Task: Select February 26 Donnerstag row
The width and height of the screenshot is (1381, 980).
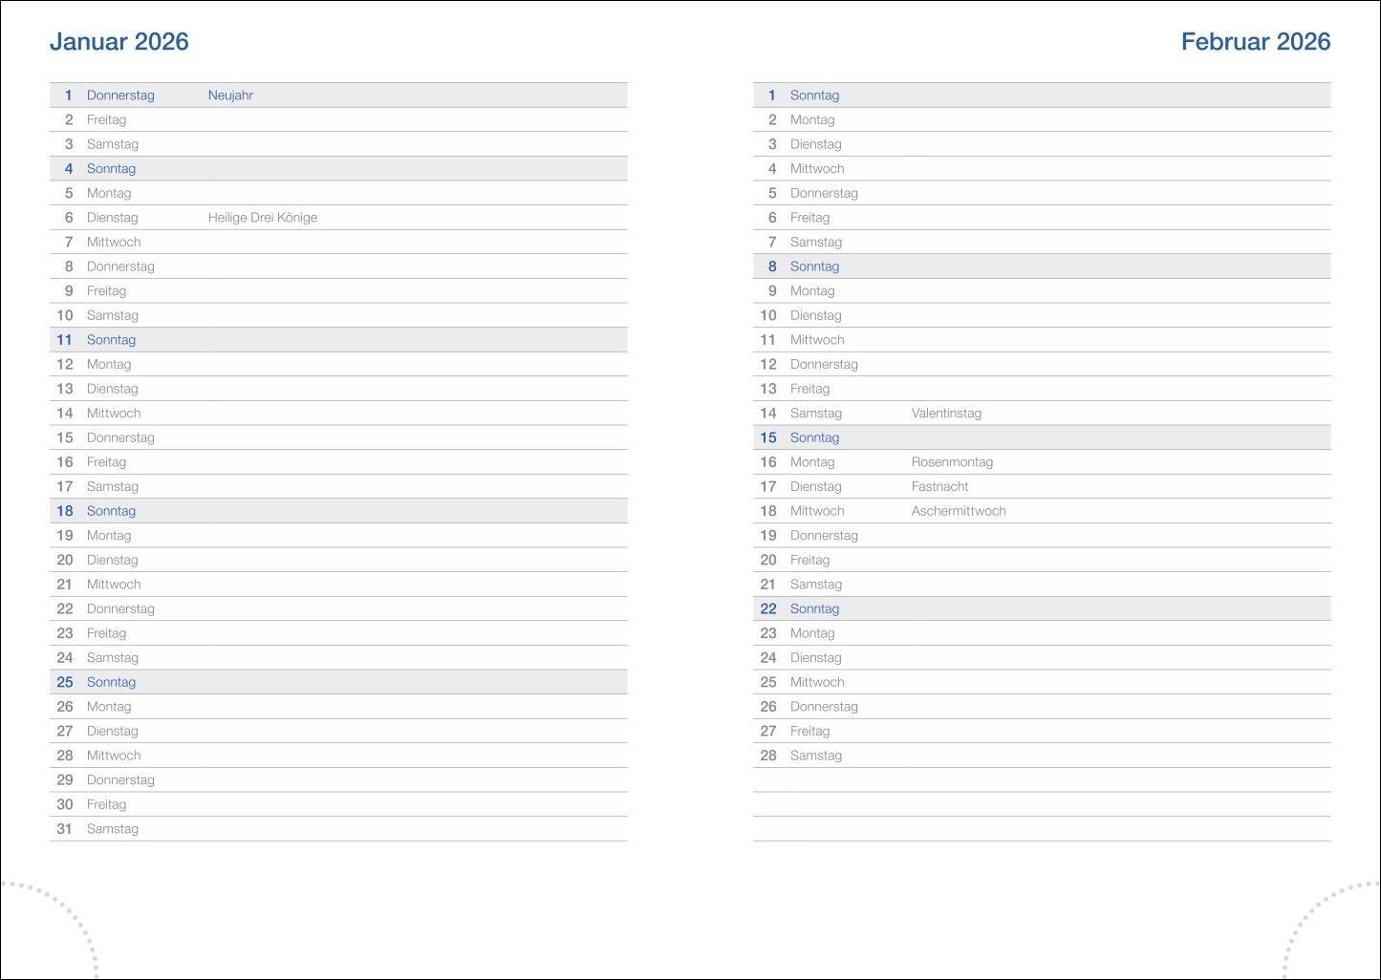Action: click(x=1042, y=707)
